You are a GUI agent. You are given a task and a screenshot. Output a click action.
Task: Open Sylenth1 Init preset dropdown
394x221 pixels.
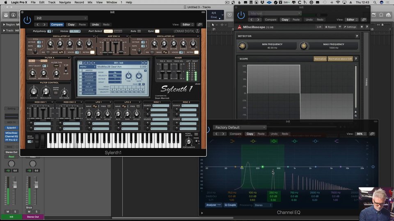click(x=61, y=18)
